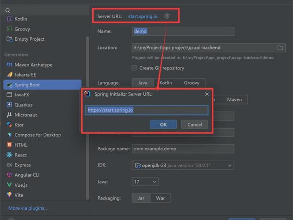Open the Java version 17 dropdown

(145, 181)
